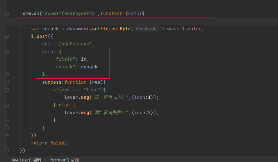This screenshot has height=162, width=278.
Task: Click the === operator in the if condition
Action: pyautogui.click(x=76, y=90)
